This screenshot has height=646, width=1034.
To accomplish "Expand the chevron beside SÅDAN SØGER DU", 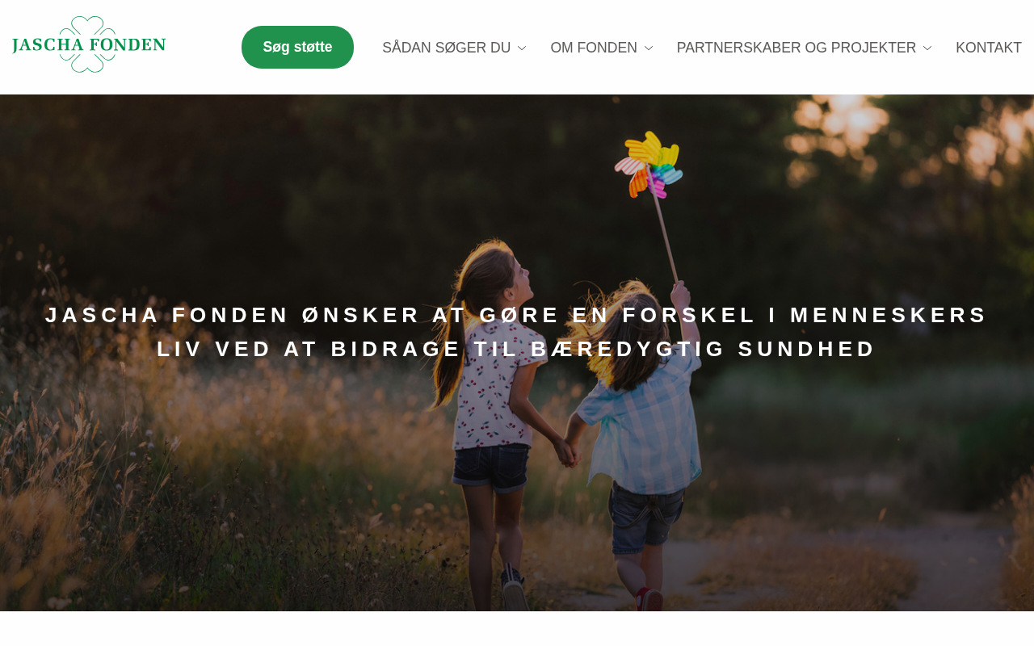I will pos(522,48).
